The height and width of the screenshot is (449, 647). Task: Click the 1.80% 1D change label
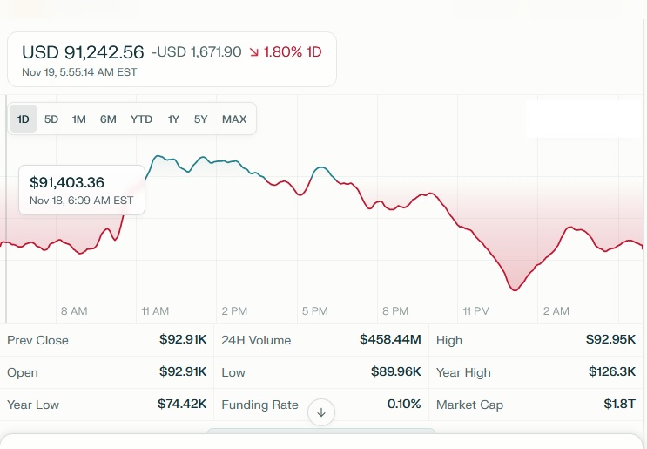(293, 52)
